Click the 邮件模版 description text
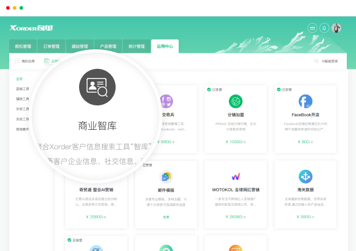Screen dimensions: 356x251 pos(166,202)
